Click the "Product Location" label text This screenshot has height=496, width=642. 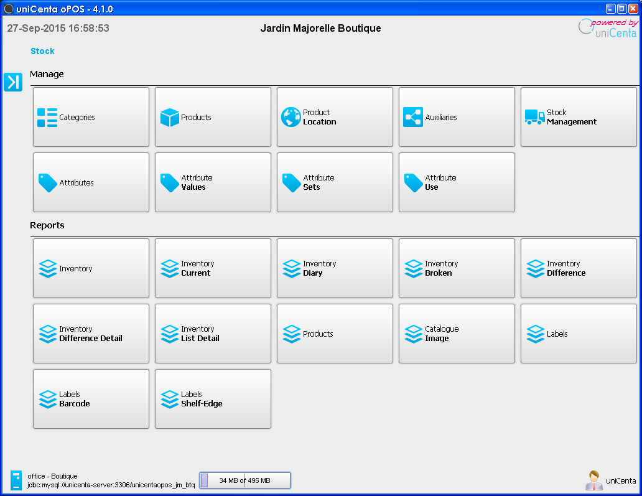(319, 117)
